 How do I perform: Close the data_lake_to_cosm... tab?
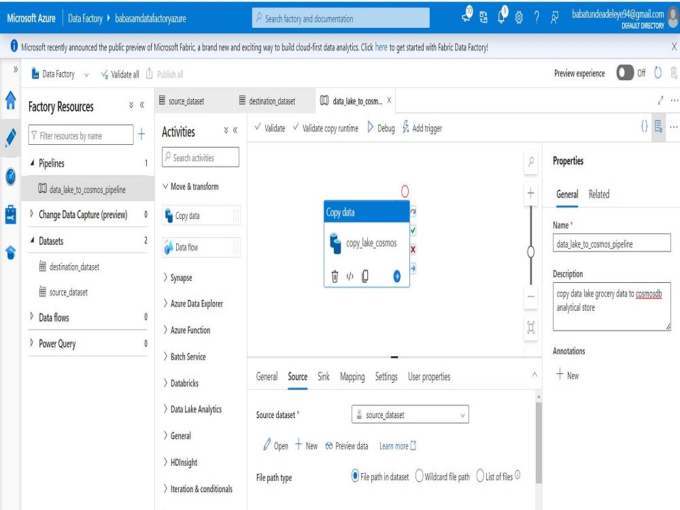389,100
